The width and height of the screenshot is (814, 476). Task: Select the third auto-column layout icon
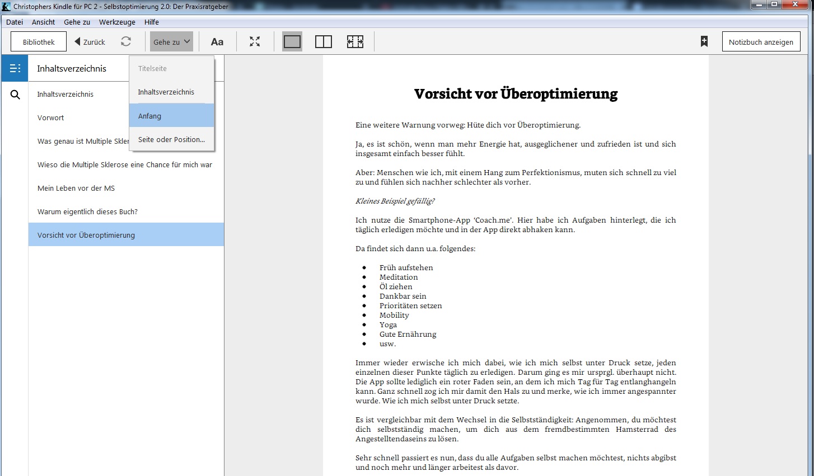(355, 42)
